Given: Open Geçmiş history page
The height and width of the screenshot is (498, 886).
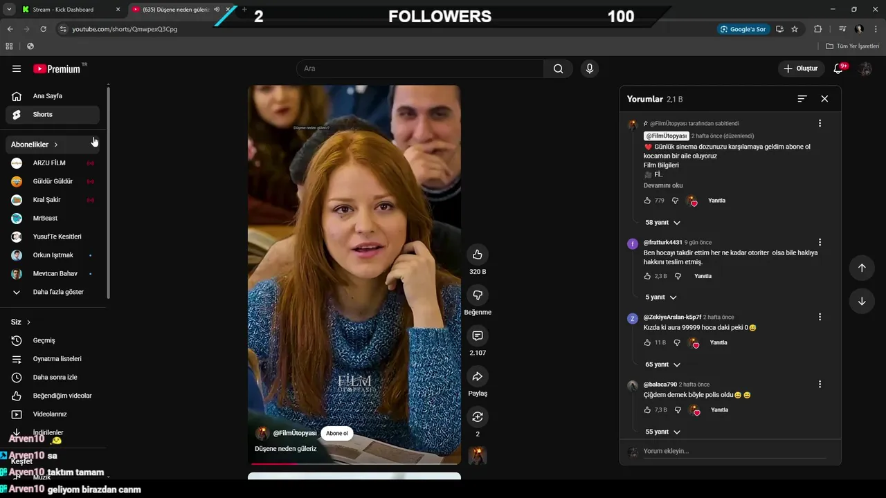Looking at the screenshot, I should tap(53, 340).
